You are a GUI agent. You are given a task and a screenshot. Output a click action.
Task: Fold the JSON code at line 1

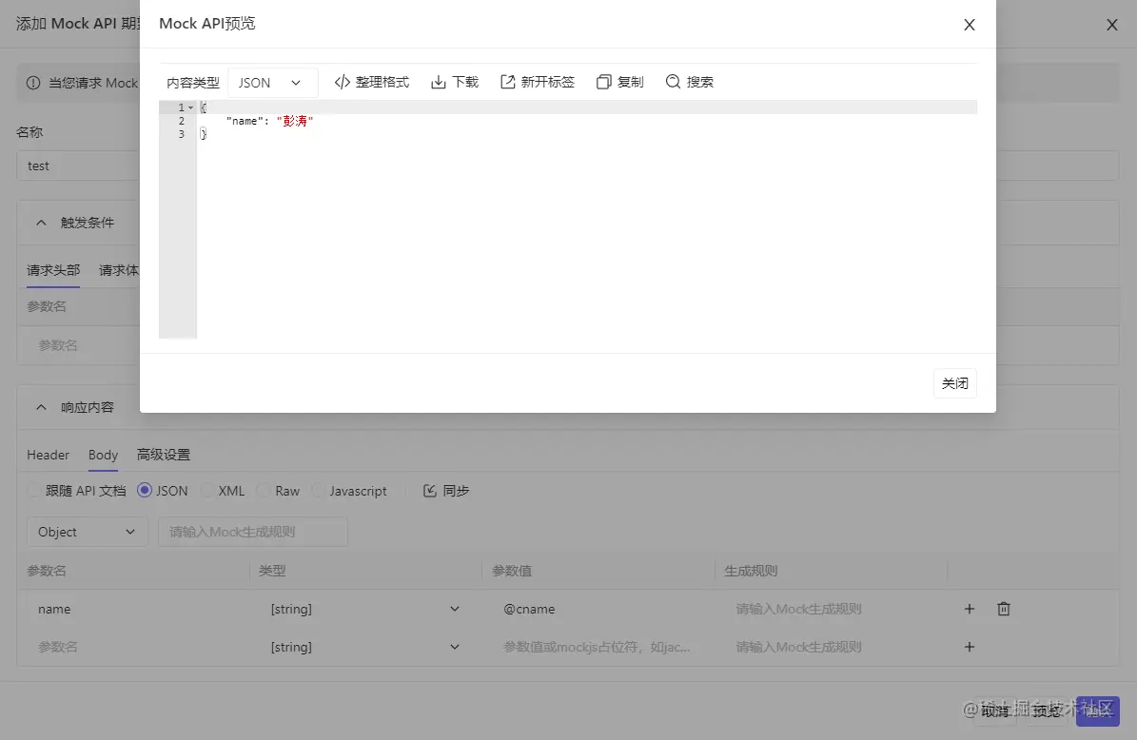coord(190,107)
